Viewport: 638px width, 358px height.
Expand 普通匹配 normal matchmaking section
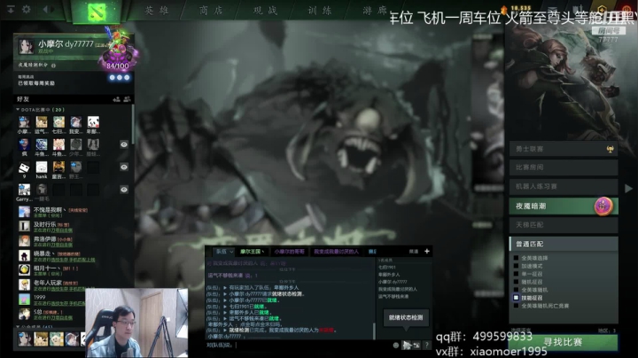564,244
